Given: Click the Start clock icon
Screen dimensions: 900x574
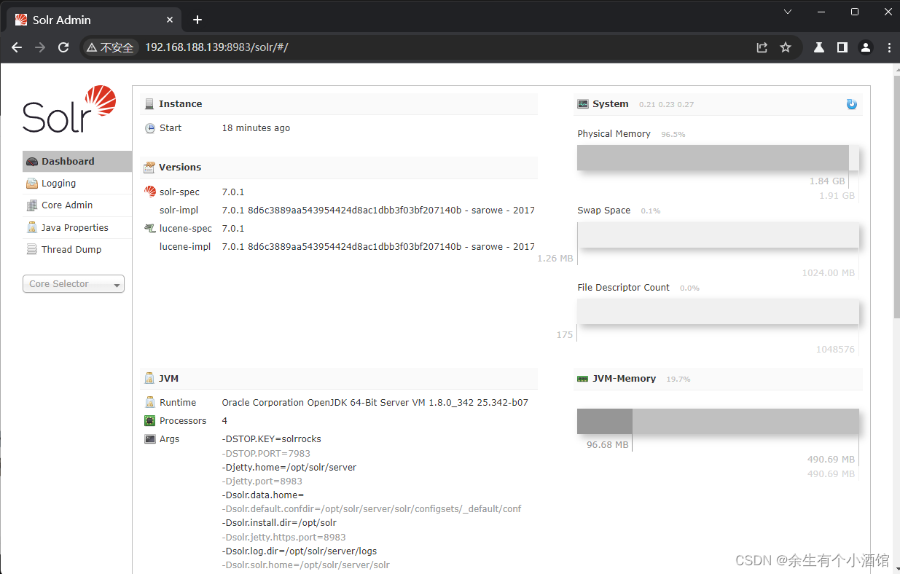Looking at the screenshot, I should coord(150,128).
